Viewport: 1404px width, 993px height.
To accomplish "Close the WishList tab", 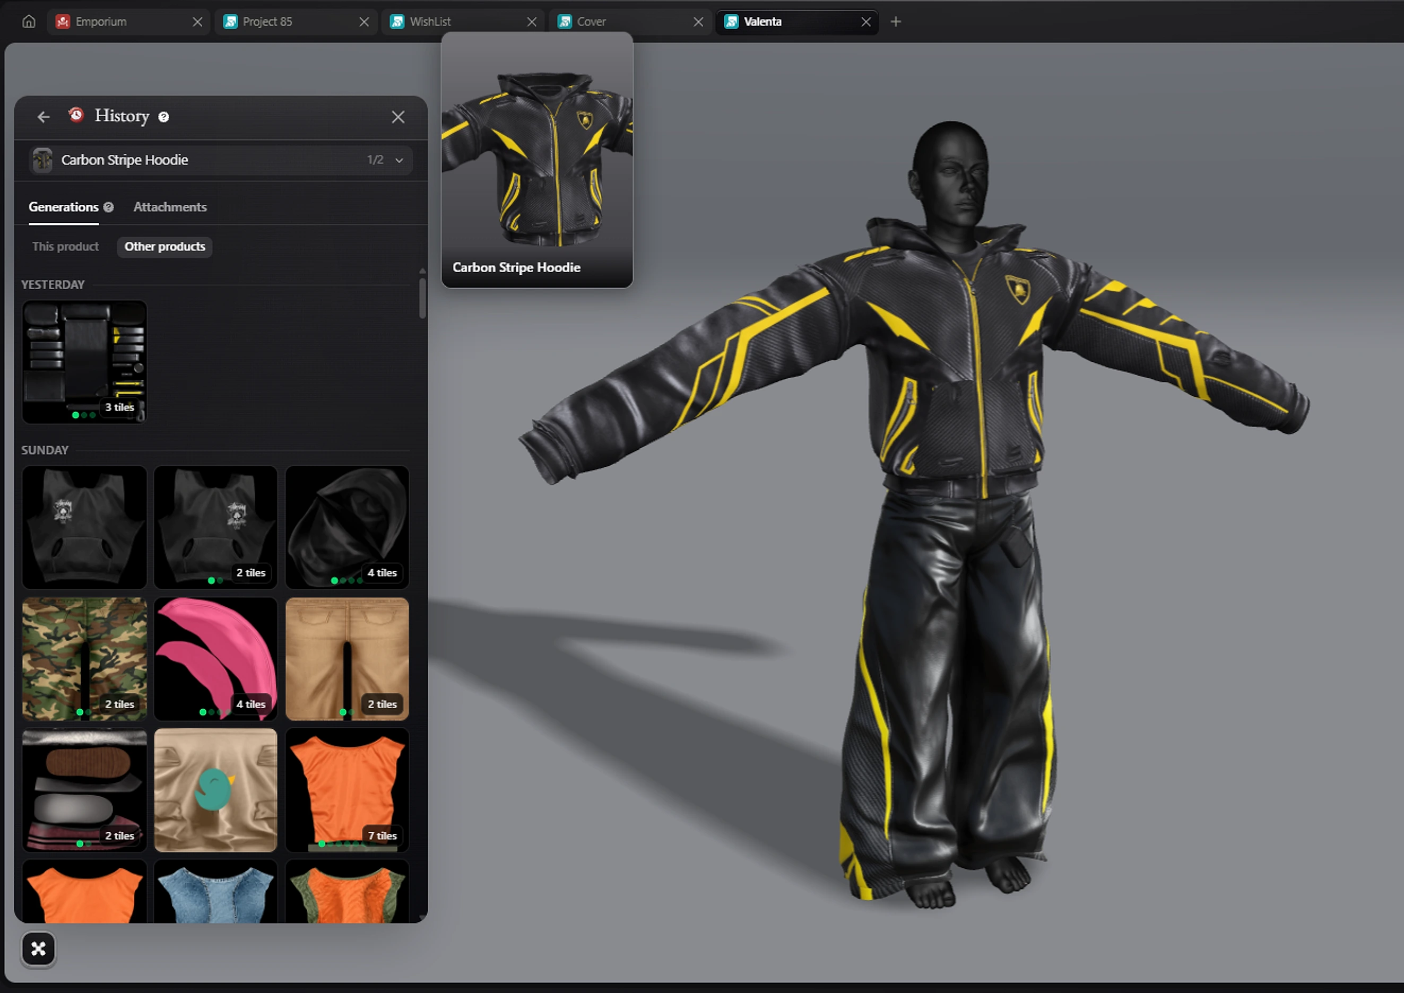I will coord(531,22).
